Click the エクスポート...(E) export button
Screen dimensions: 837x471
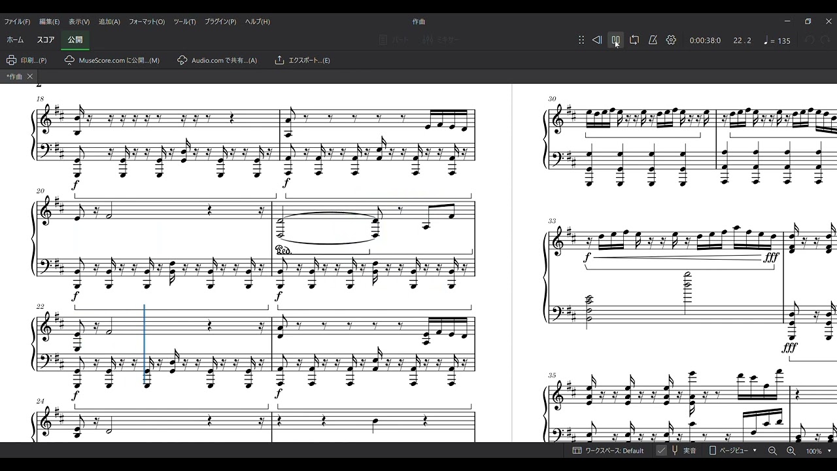click(x=302, y=60)
